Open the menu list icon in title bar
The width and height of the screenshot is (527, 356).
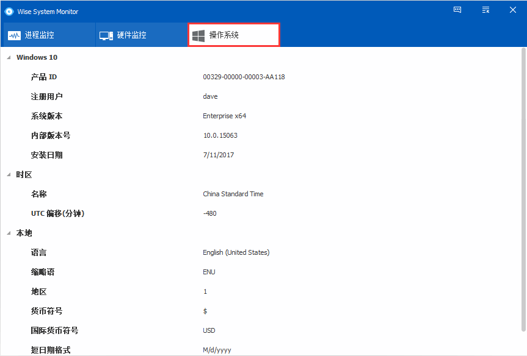(x=485, y=10)
